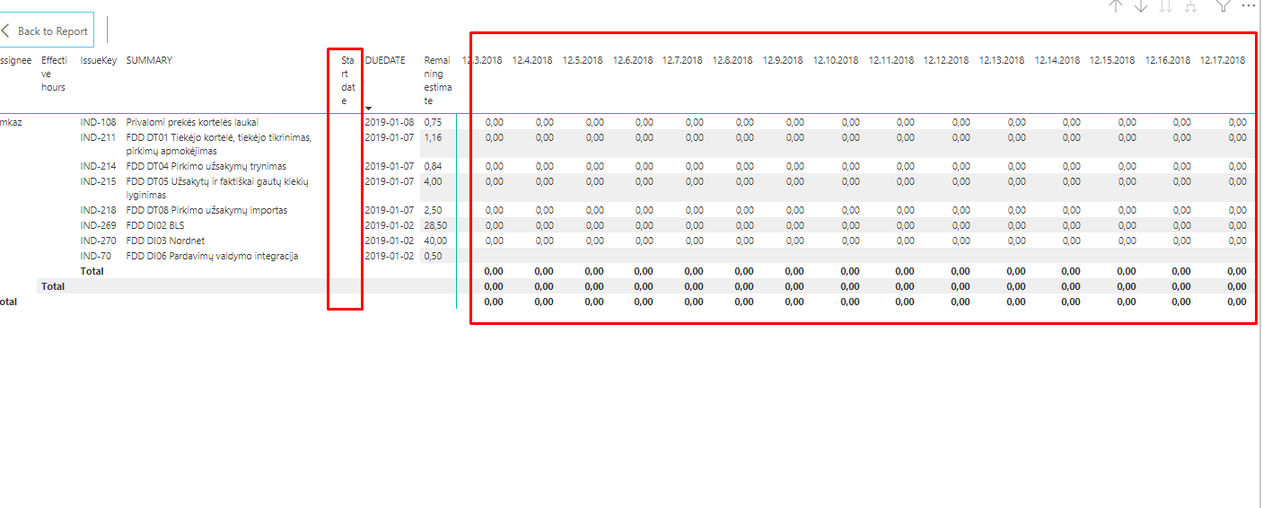Select the 12.7.2018 column header
Screen dimensions: 1263x508
[683, 60]
